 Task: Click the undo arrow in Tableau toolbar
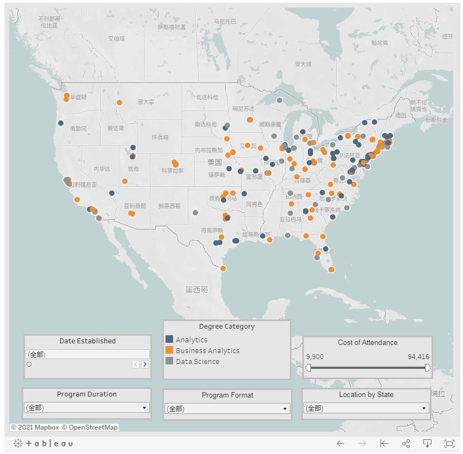pos(340,443)
